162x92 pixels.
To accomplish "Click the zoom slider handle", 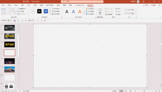I will [144, 91].
